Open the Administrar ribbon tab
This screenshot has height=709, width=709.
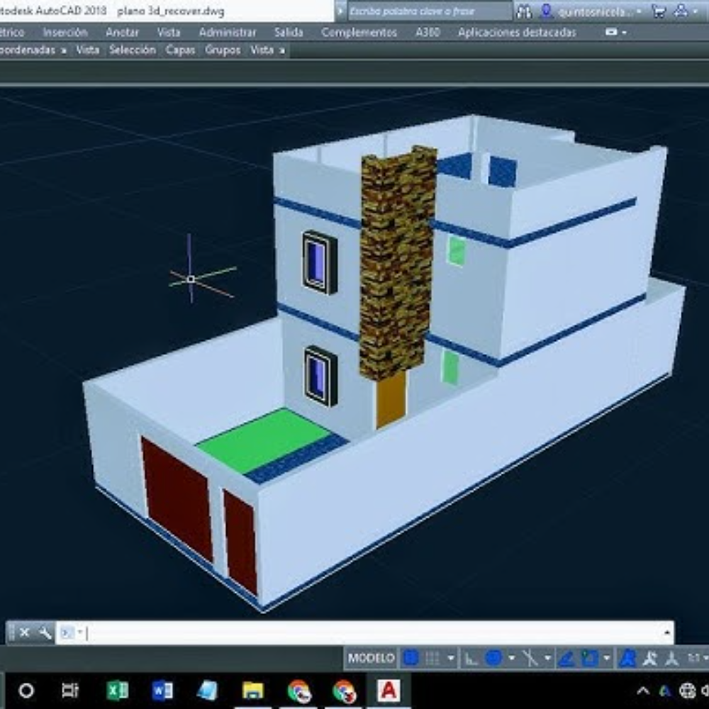(x=233, y=33)
